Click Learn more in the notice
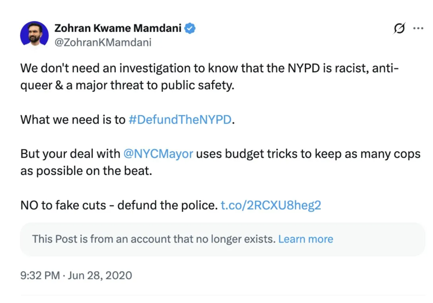433x303 pixels. point(305,239)
